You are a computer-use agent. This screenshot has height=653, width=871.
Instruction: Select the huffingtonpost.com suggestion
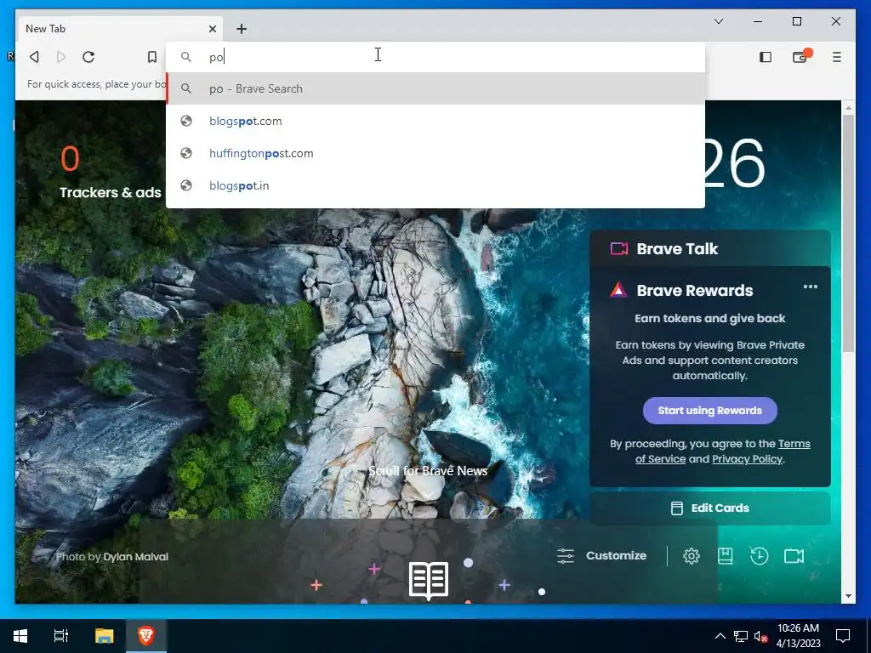(435, 153)
